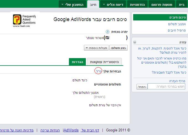Open the כיצד אוכל לקבל חשבונית help link

click(x=169, y=72)
